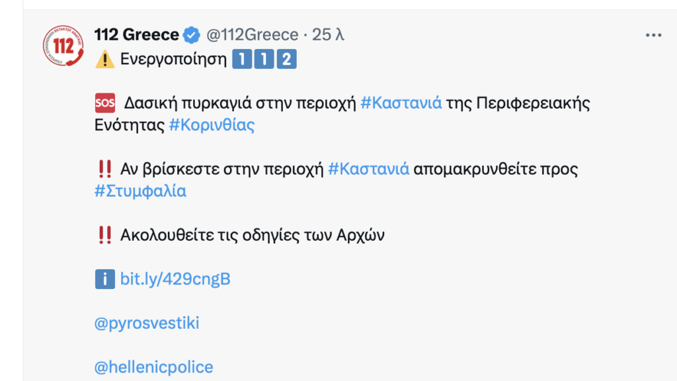Open the "112 Greece" display name
The width and height of the screenshot is (677, 381).
click(x=136, y=35)
